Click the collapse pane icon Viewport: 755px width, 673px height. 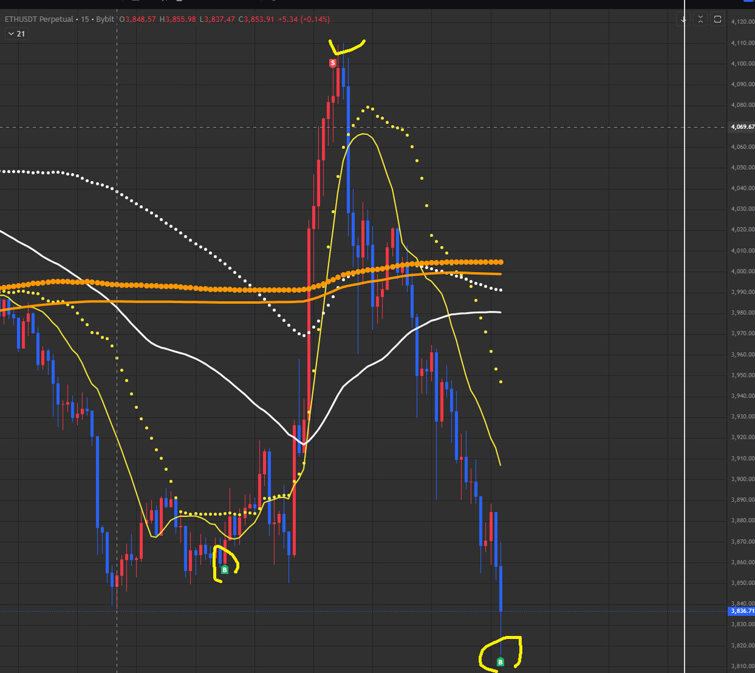[701, 19]
